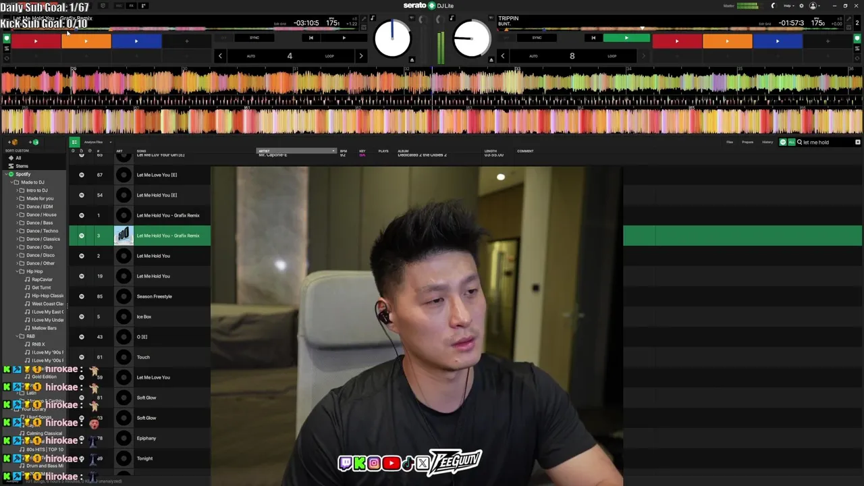Open the Get Turnt playlist
Image resolution: width=864 pixels, height=486 pixels.
click(41, 288)
